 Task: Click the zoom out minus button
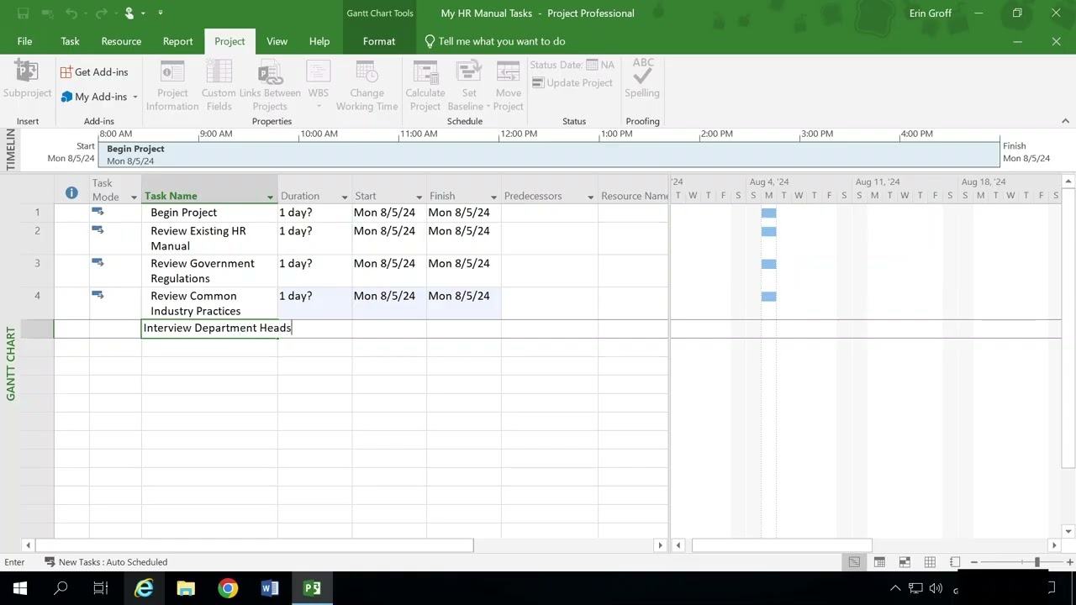click(x=974, y=562)
